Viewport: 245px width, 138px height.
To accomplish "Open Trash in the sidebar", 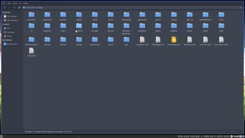I will 8,36.
